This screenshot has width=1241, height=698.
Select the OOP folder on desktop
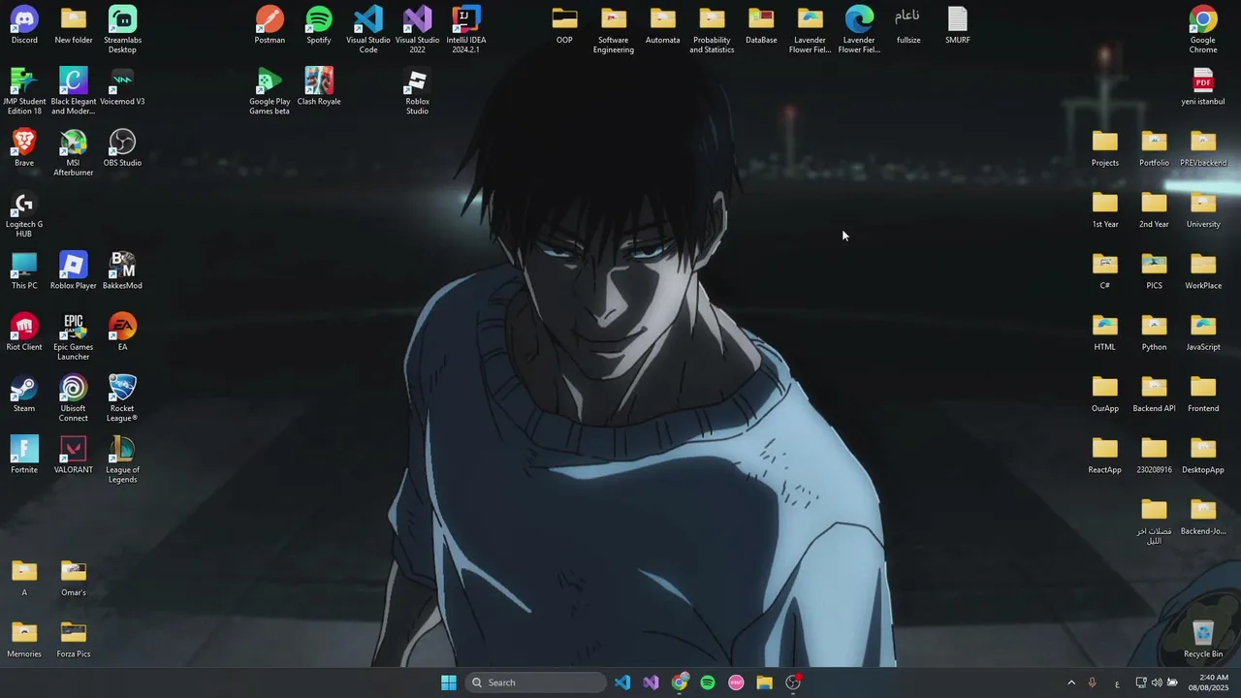[564, 25]
